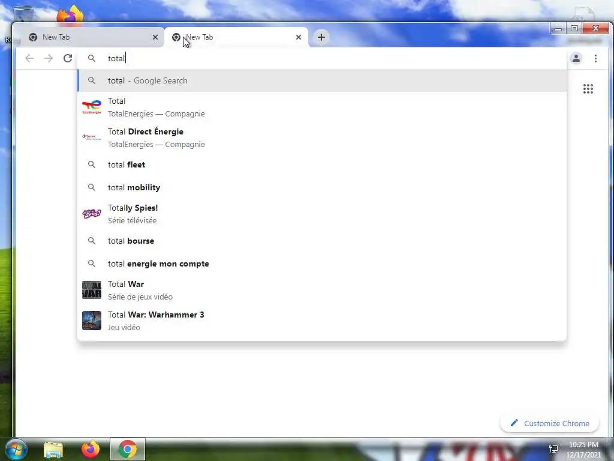This screenshot has width=614, height=461.
Task: Choose Total War: Warhammer 3 suggestion
Action: point(322,321)
